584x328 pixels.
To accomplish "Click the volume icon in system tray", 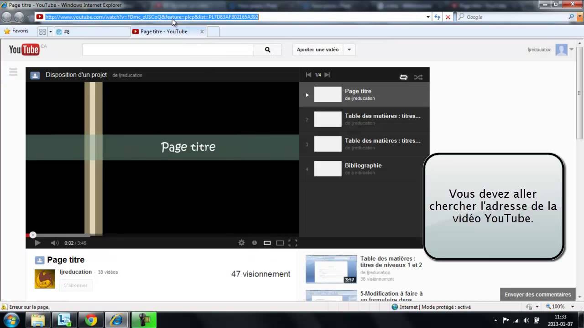I will pos(527,320).
